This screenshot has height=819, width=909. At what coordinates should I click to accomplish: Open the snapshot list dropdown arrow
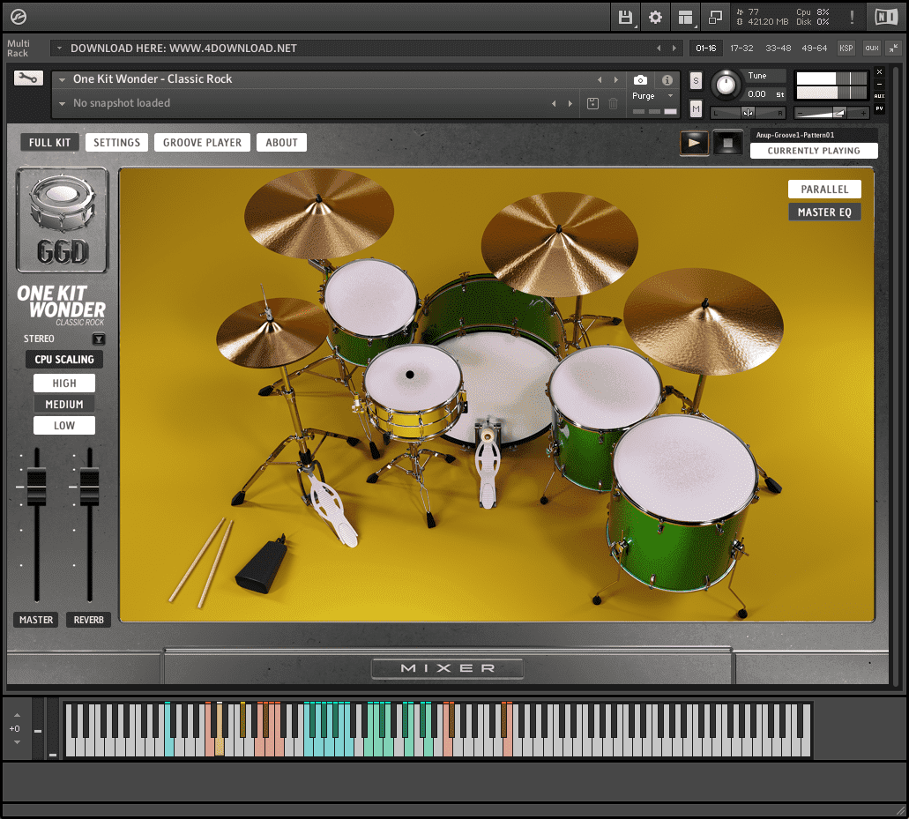pos(62,103)
